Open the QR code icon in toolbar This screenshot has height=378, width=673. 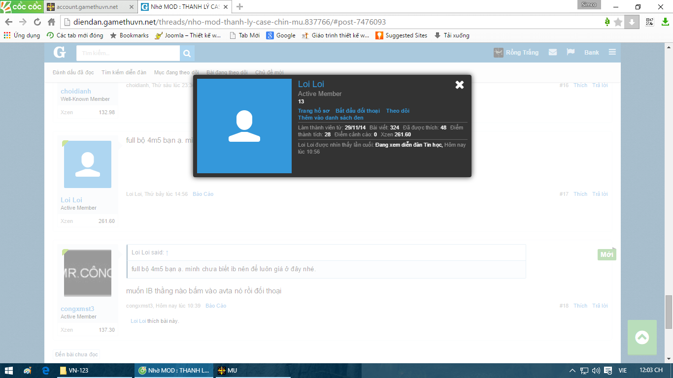tap(650, 22)
